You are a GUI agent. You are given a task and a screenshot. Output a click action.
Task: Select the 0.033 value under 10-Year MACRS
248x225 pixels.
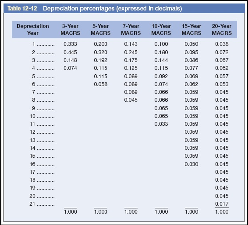click(161, 124)
